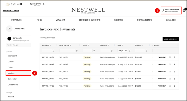Image resolution: width=187 pixels, height=101 pixels.
Task: Open the shopping cart icon
Action: tap(184, 11)
